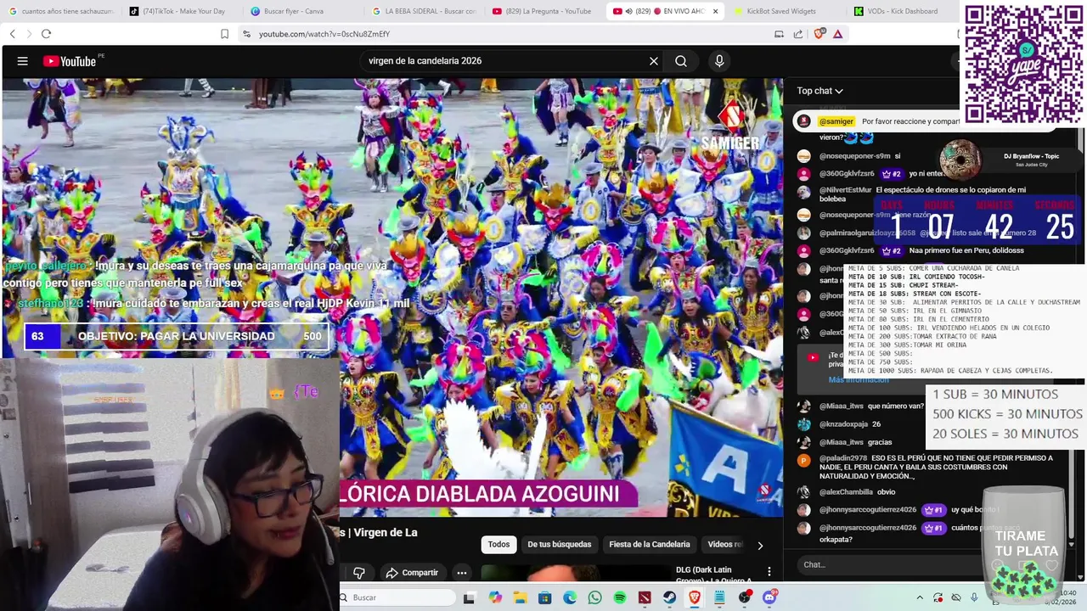Screen dimensions: 1087x611
Task: Cast media using the address bar icon
Action: coord(779,34)
